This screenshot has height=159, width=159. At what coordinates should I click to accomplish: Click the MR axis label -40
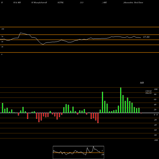point(155,125)
